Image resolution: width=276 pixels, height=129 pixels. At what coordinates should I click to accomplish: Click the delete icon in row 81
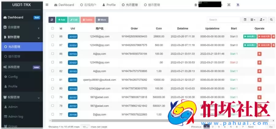[x=259, y=80]
